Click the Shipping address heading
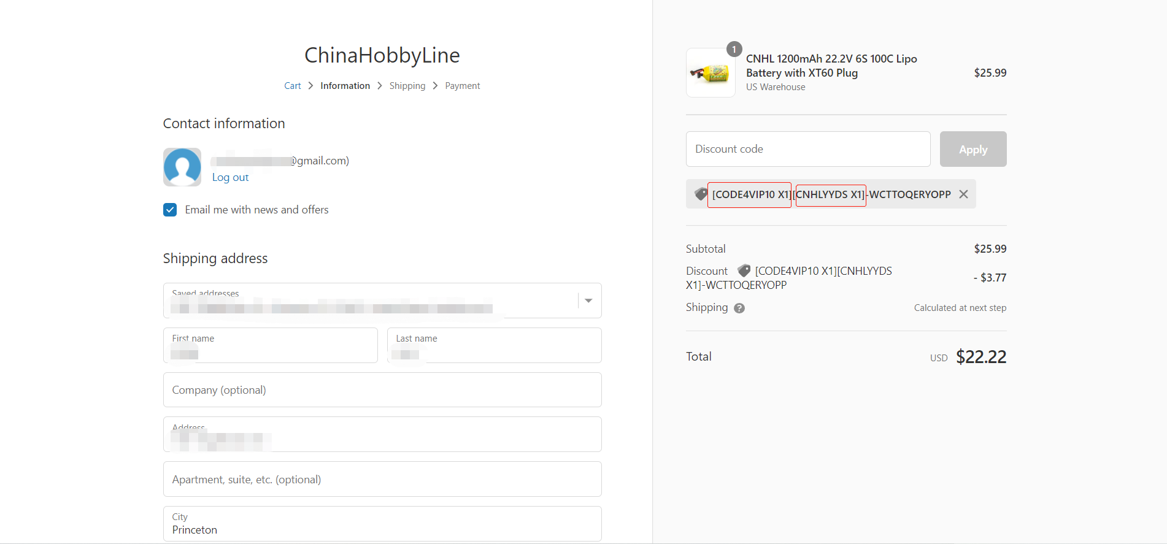The width and height of the screenshot is (1167, 544). [x=215, y=258]
